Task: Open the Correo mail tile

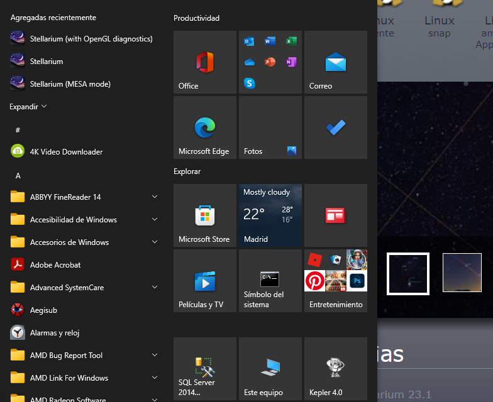Action: (x=336, y=62)
